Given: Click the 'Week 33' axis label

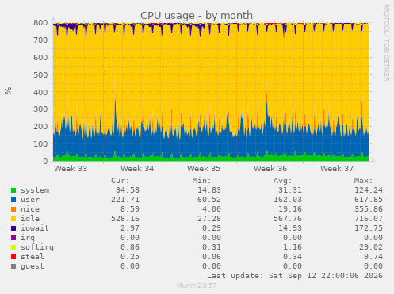Looking at the screenshot, I should [x=71, y=169].
